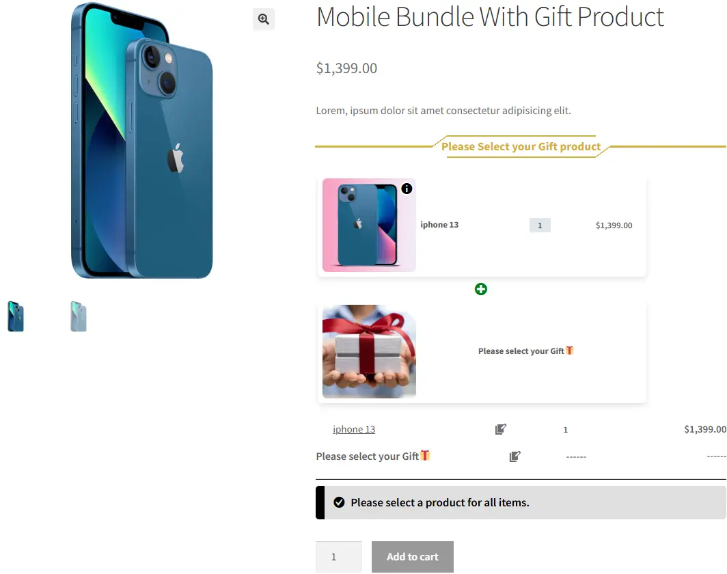Select the light blue iPhone thumbnail
Image resolution: width=727 pixels, height=574 pixels.
pos(79,316)
